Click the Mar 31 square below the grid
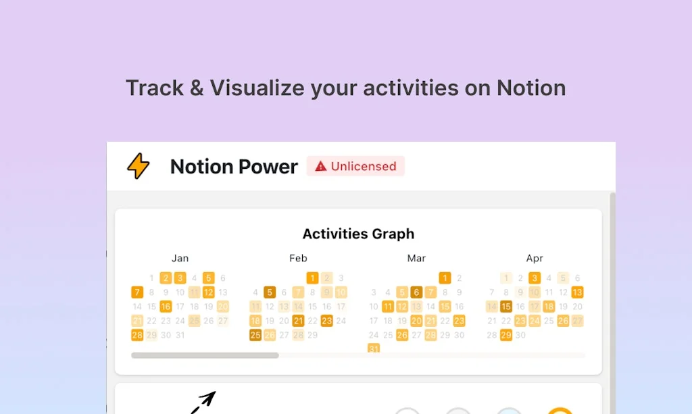The width and height of the screenshot is (692, 414). click(x=373, y=348)
